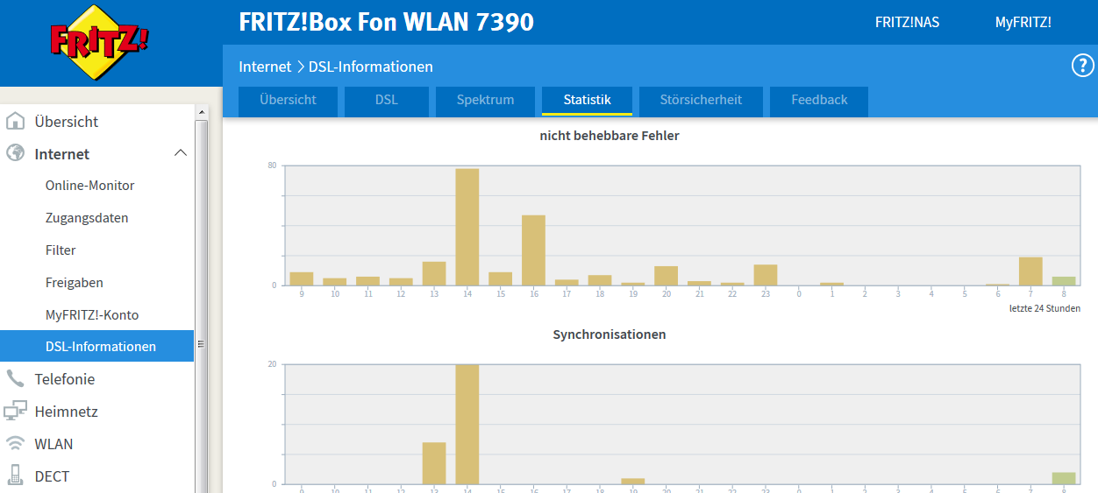The width and height of the screenshot is (1098, 493).
Task: Click the green hour 8 bar in error chart
Action: point(1064,281)
